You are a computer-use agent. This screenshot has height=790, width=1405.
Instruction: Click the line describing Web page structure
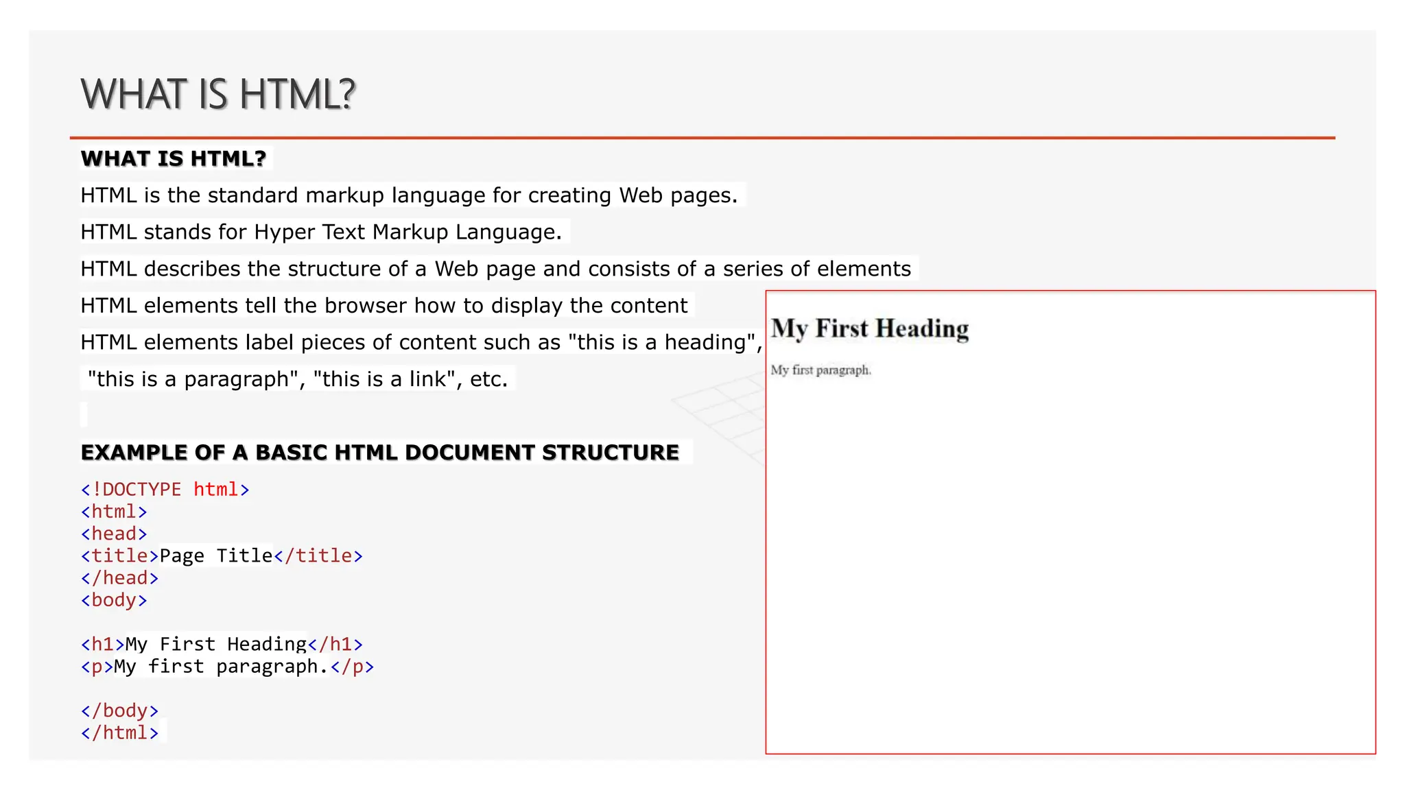pyautogui.click(x=495, y=269)
